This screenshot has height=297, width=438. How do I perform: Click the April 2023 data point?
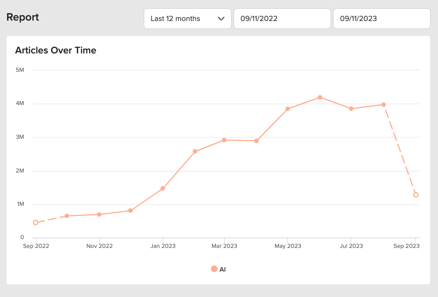point(256,141)
